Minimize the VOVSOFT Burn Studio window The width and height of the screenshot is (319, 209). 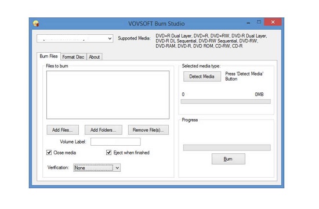[248, 23]
